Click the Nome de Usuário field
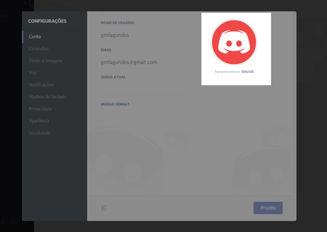 point(144,35)
